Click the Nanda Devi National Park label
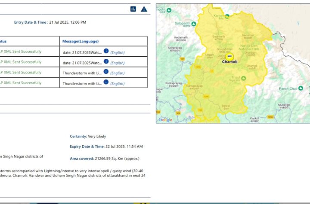 (249, 47)
